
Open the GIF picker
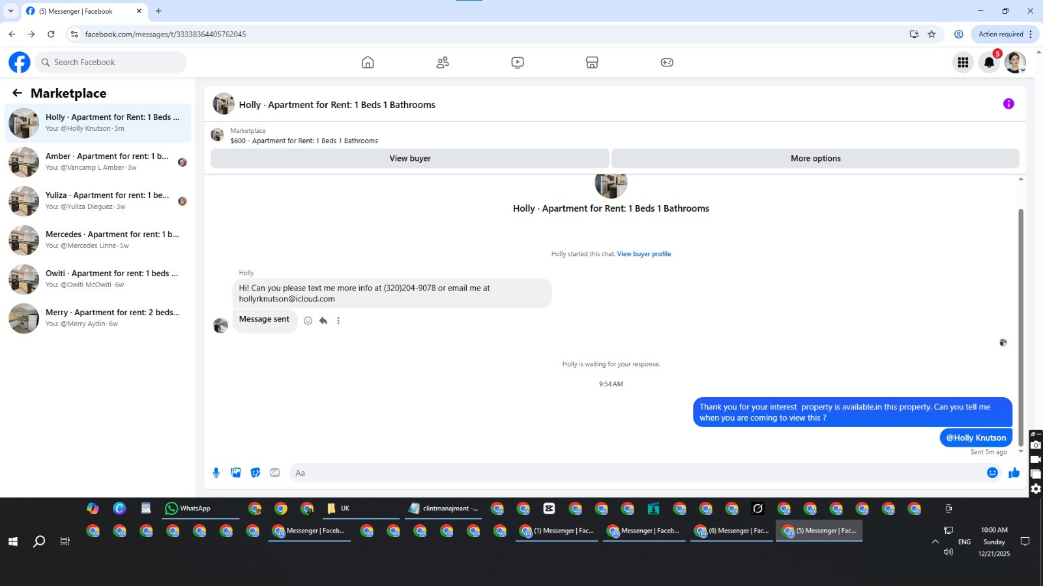click(x=275, y=473)
